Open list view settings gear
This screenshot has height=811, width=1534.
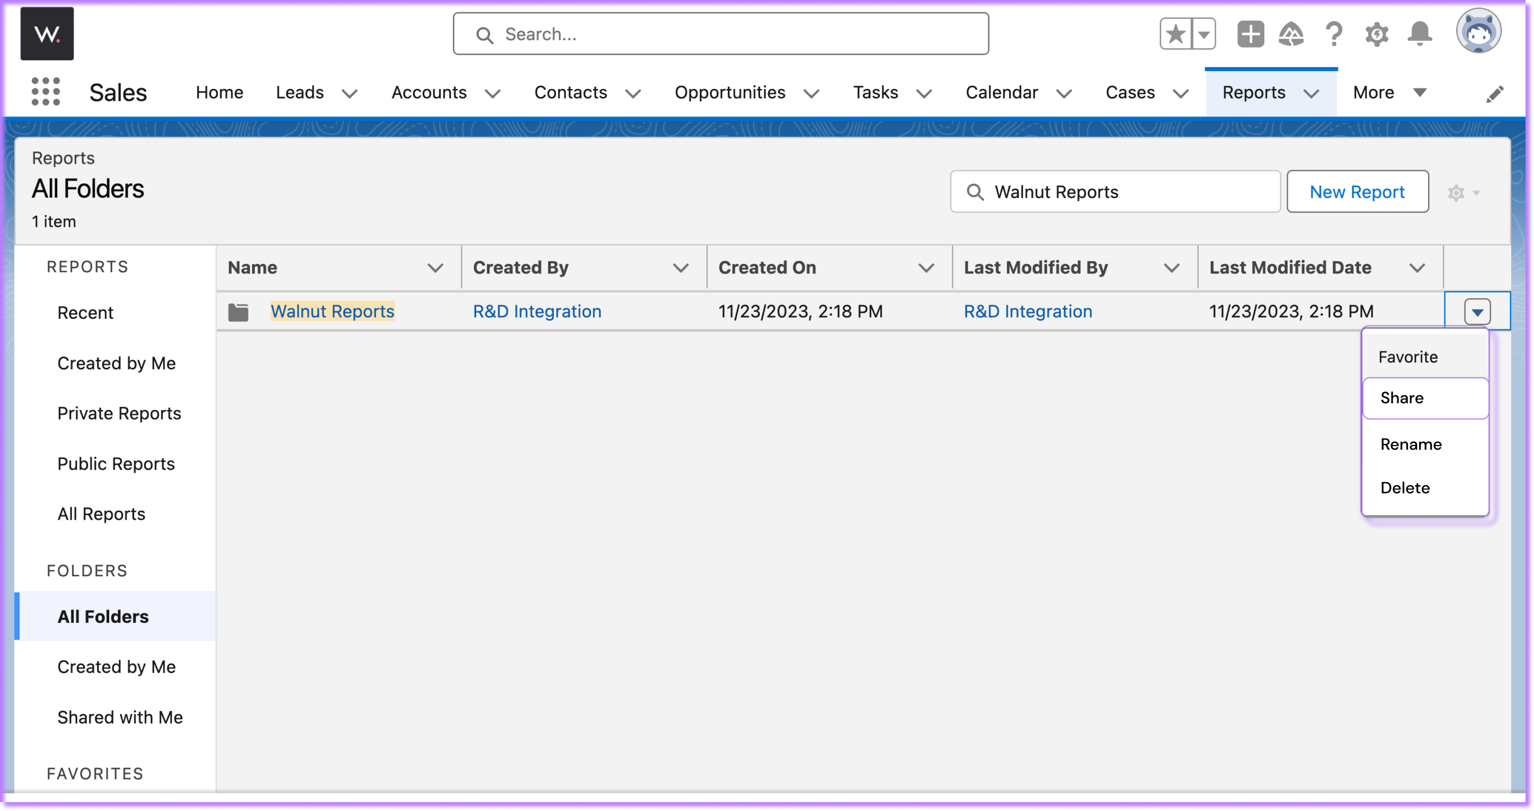(x=1463, y=192)
